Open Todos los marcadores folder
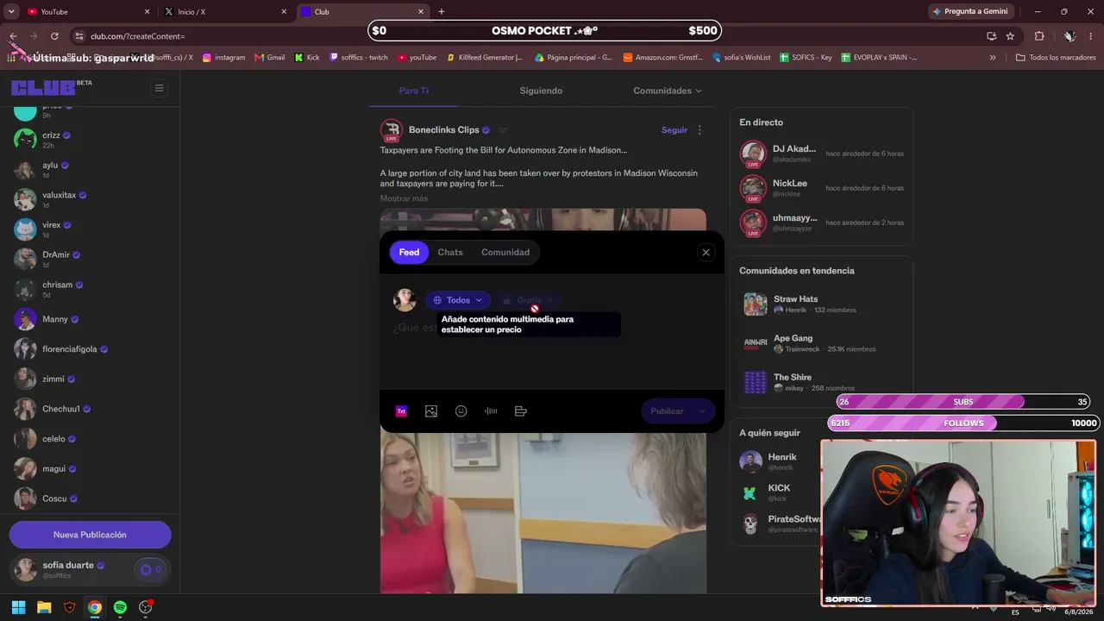This screenshot has width=1104, height=621. pos(1056,58)
